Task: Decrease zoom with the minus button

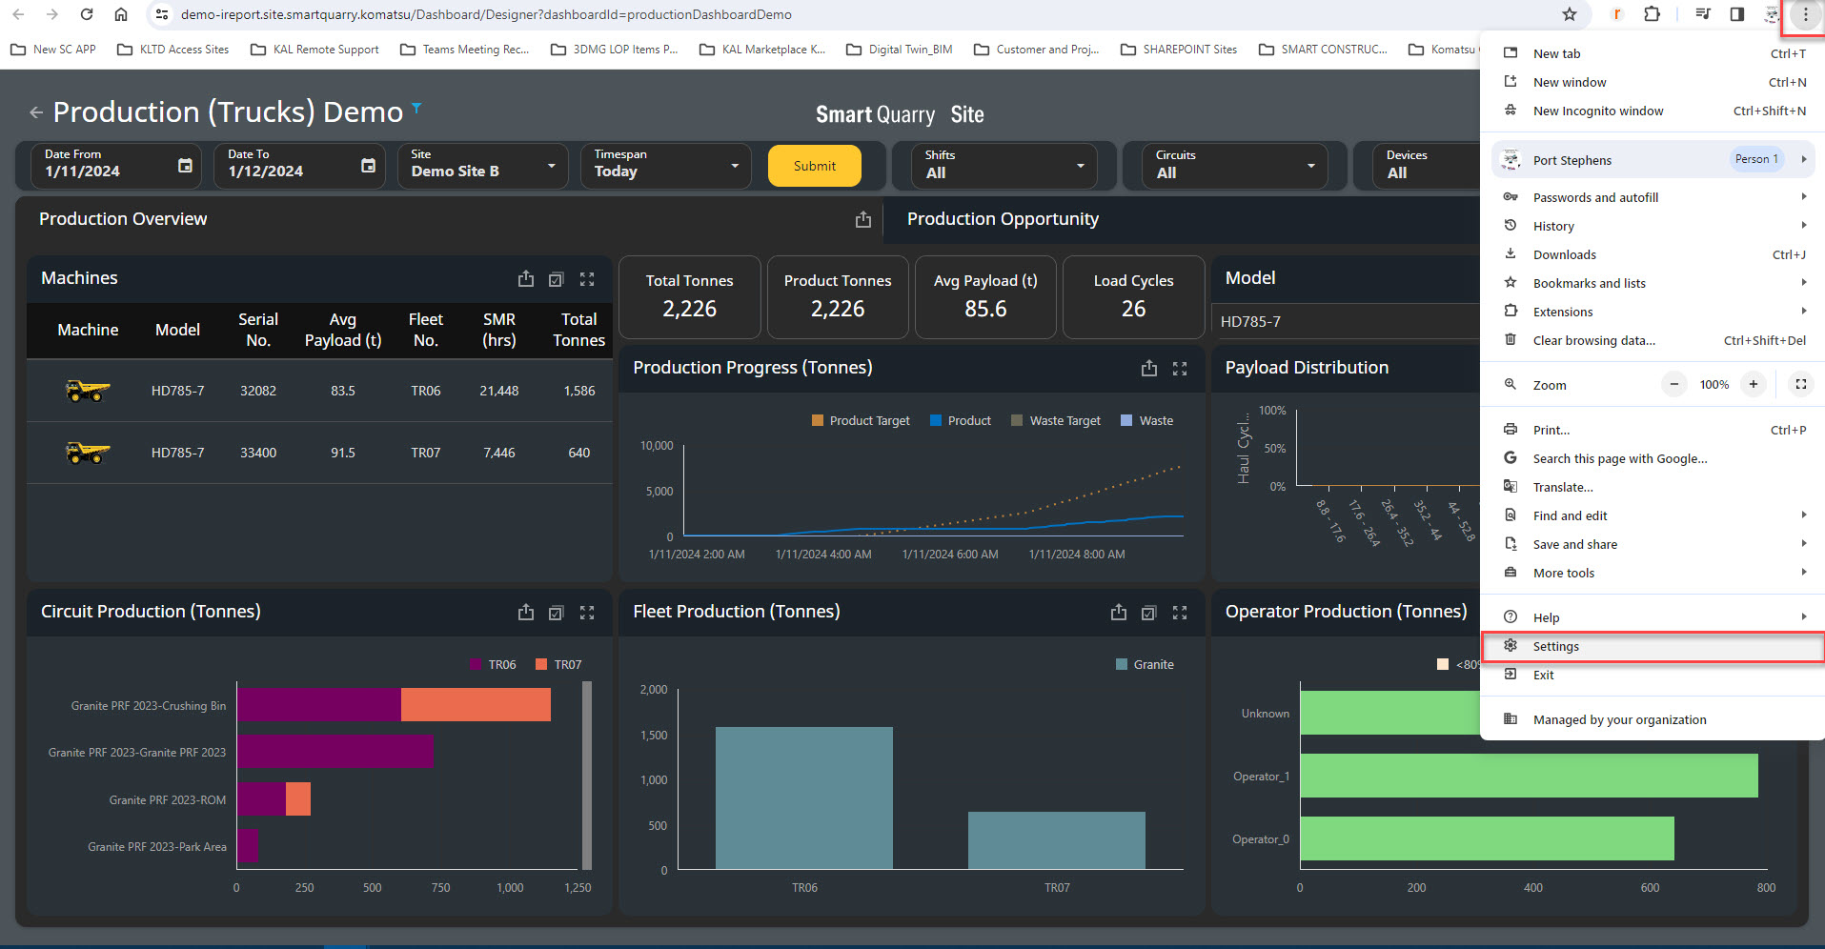Action: [1674, 384]
